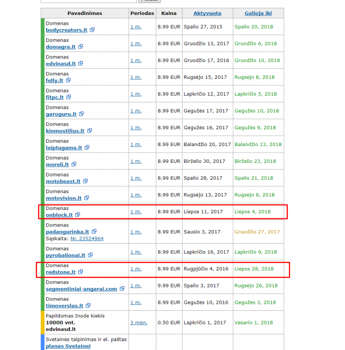Select activation date Rugpjūčio 4, 2016
Screen dimensions: 345x350
click(x=206, y=269)
